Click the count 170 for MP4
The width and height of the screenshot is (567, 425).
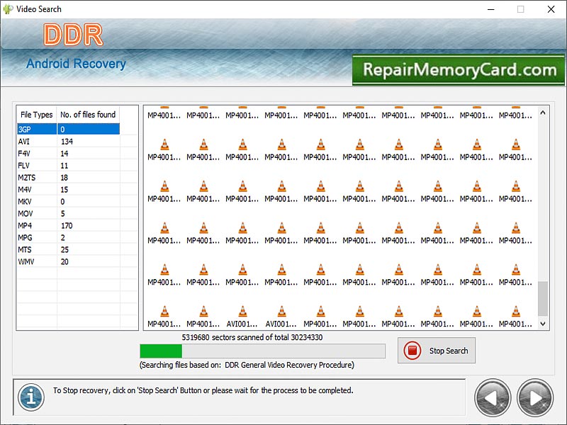67,225
